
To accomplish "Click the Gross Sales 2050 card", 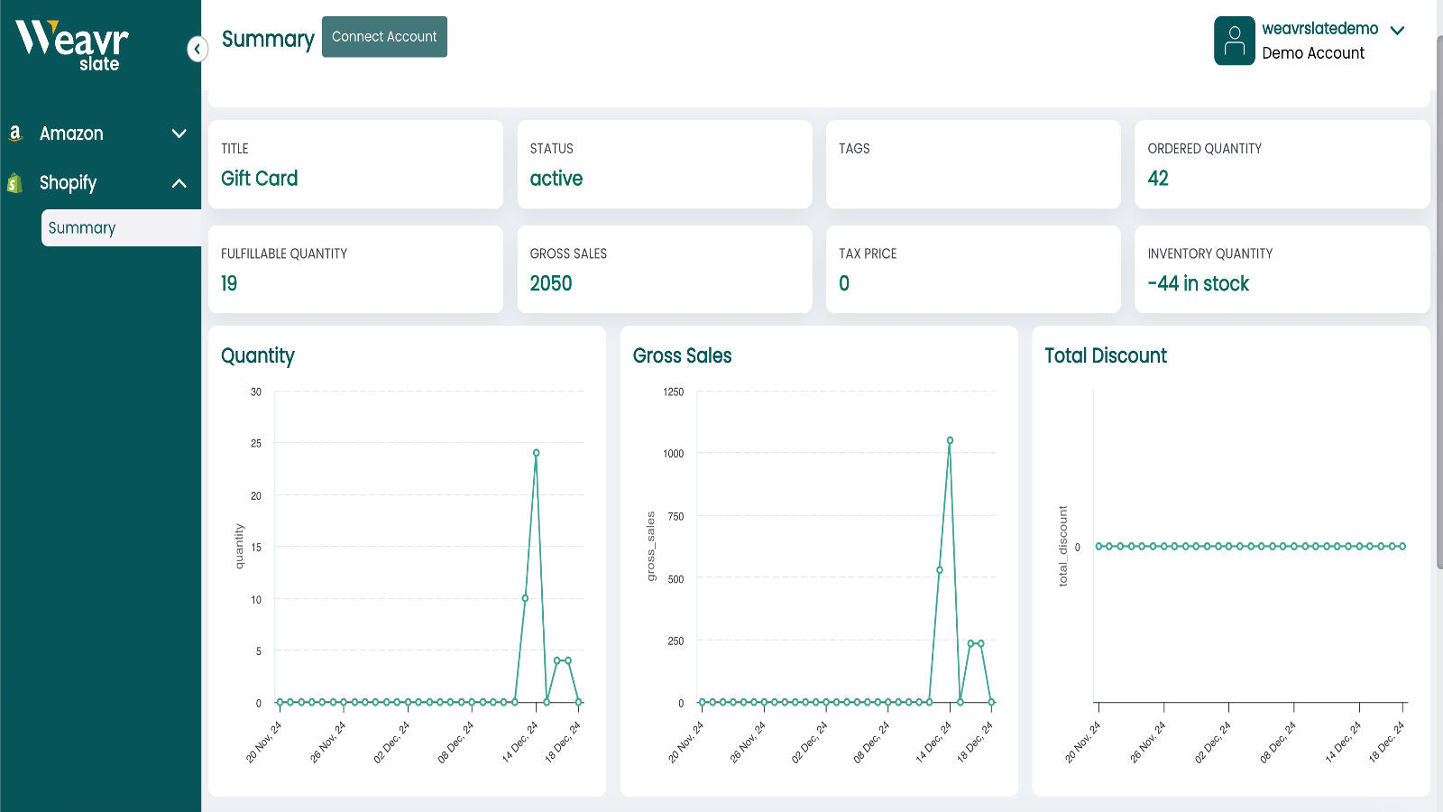I will (664, 270).
